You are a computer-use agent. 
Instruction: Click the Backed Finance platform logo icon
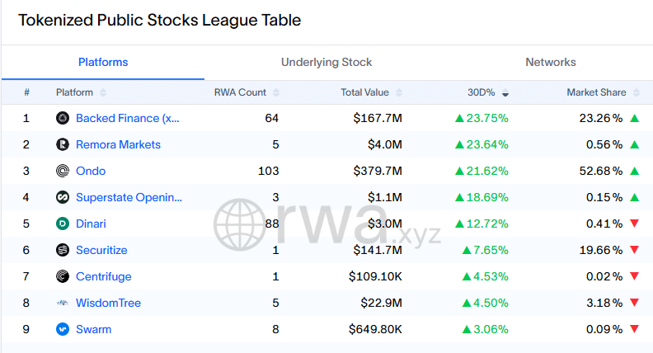pyautogui.click(x=63, y=119)
